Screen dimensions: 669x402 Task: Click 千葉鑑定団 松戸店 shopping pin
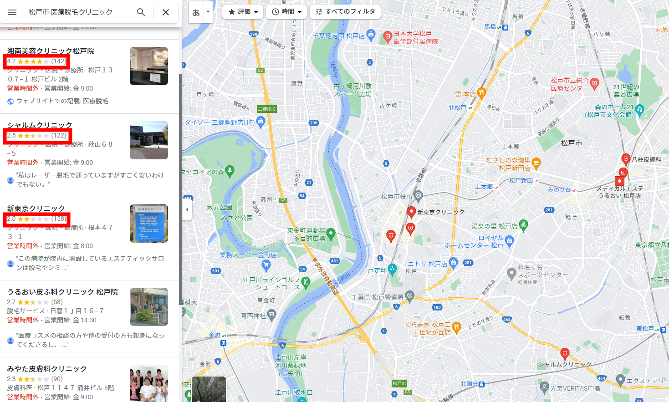click(371, 34)
